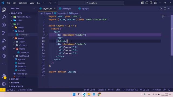
Task: Click the editor vertical scrollbar
Action: click(172, 35)
